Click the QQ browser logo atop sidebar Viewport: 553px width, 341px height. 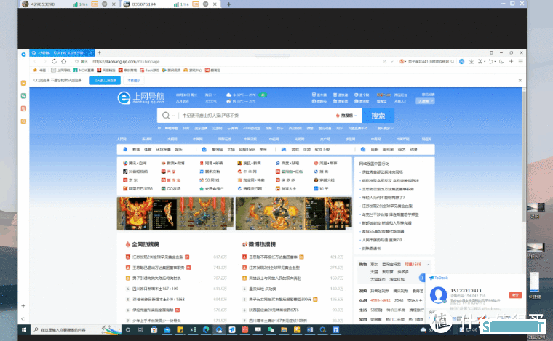click(23, 55)
